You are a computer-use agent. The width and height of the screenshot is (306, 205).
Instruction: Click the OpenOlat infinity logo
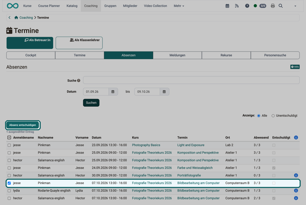tap(13, 6)
